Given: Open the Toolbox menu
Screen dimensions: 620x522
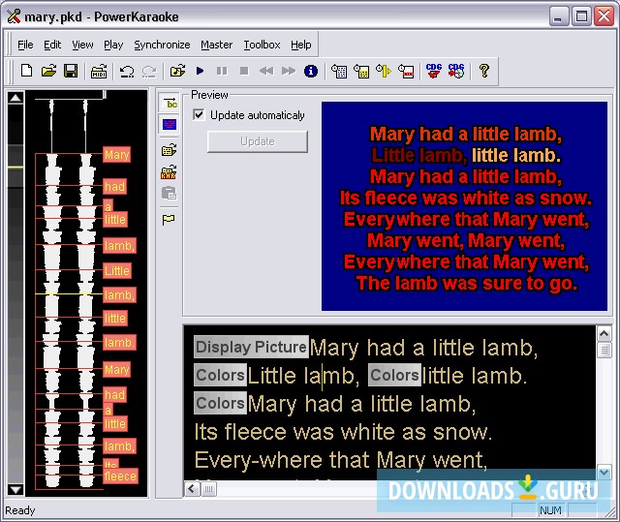Looking at the screenshot, I should tap(262, 45).
